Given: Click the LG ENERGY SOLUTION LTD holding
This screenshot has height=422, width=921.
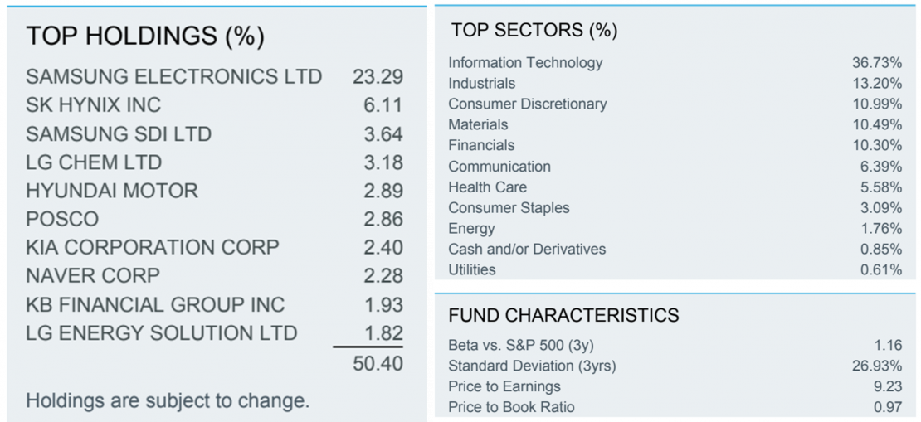Looking at the screenshot, I should [162, 333].
